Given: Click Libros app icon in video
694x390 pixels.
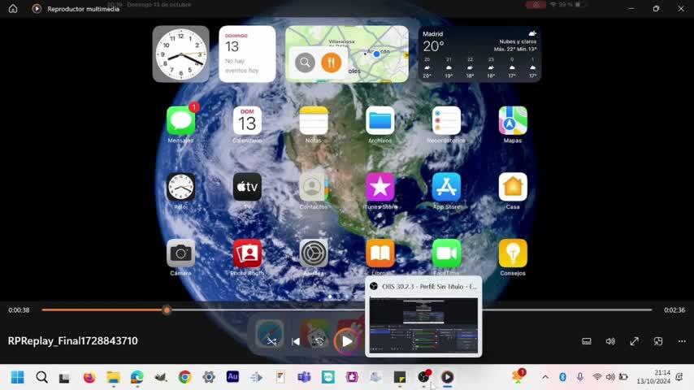Looking at the screenshot, I should click(380, 253).
